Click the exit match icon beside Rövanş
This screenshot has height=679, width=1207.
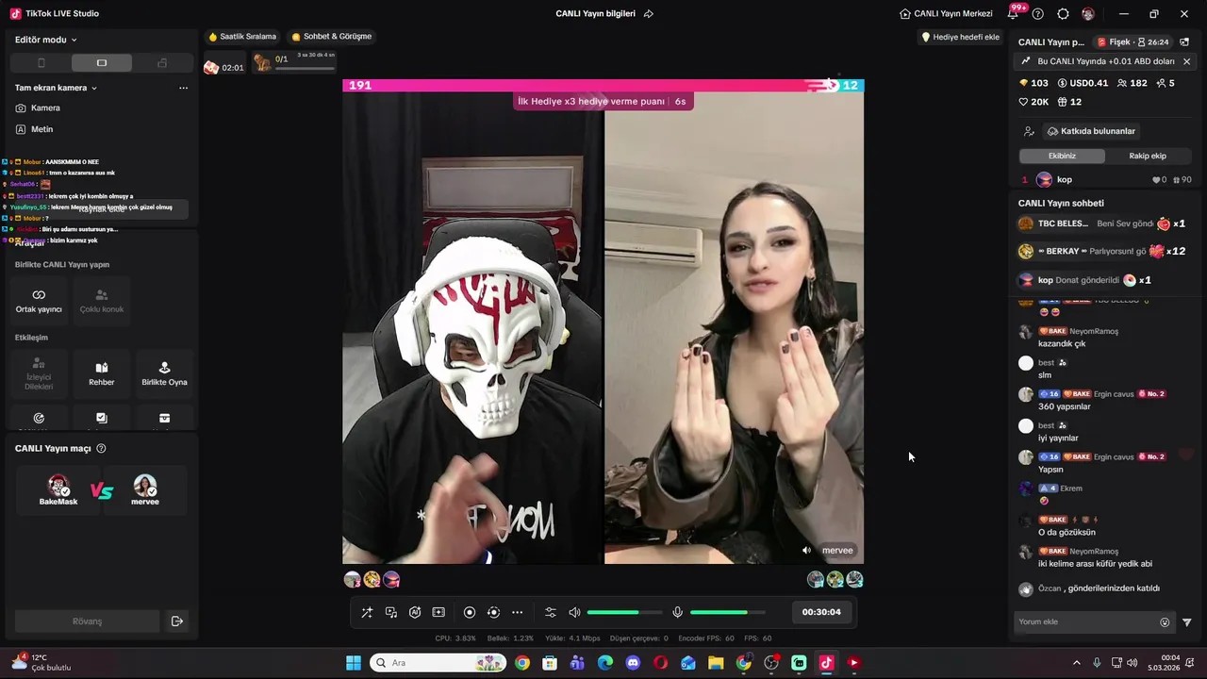pos(176,621)
